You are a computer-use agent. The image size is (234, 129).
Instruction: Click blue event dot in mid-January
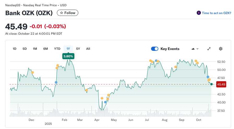(56, 82)
